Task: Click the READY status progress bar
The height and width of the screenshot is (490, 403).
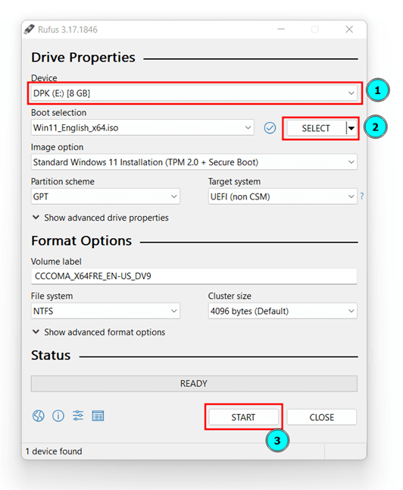Action: [194, 384]
